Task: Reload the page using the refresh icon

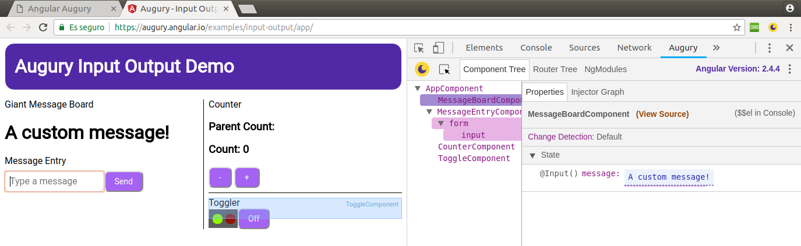Action: click(x=43, y=27)
